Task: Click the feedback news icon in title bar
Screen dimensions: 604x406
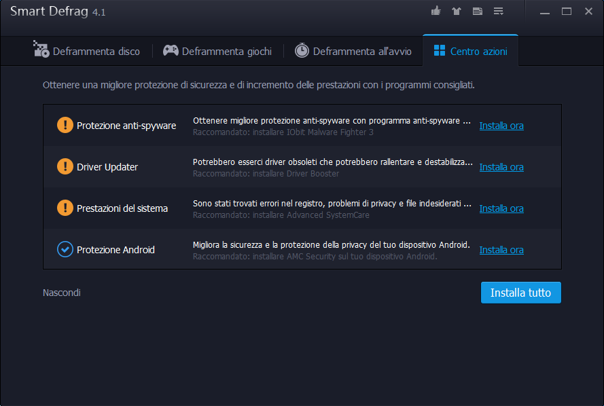Action: [x=478, y=11]
